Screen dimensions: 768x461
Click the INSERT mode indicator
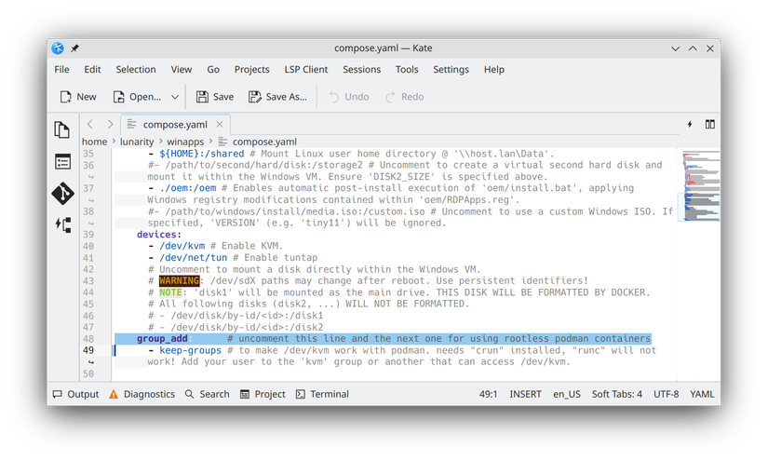525,394
